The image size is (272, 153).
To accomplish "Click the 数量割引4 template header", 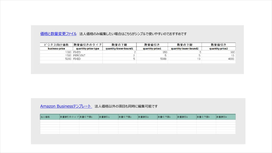I will pyautogui.click(x=226, y=117).
